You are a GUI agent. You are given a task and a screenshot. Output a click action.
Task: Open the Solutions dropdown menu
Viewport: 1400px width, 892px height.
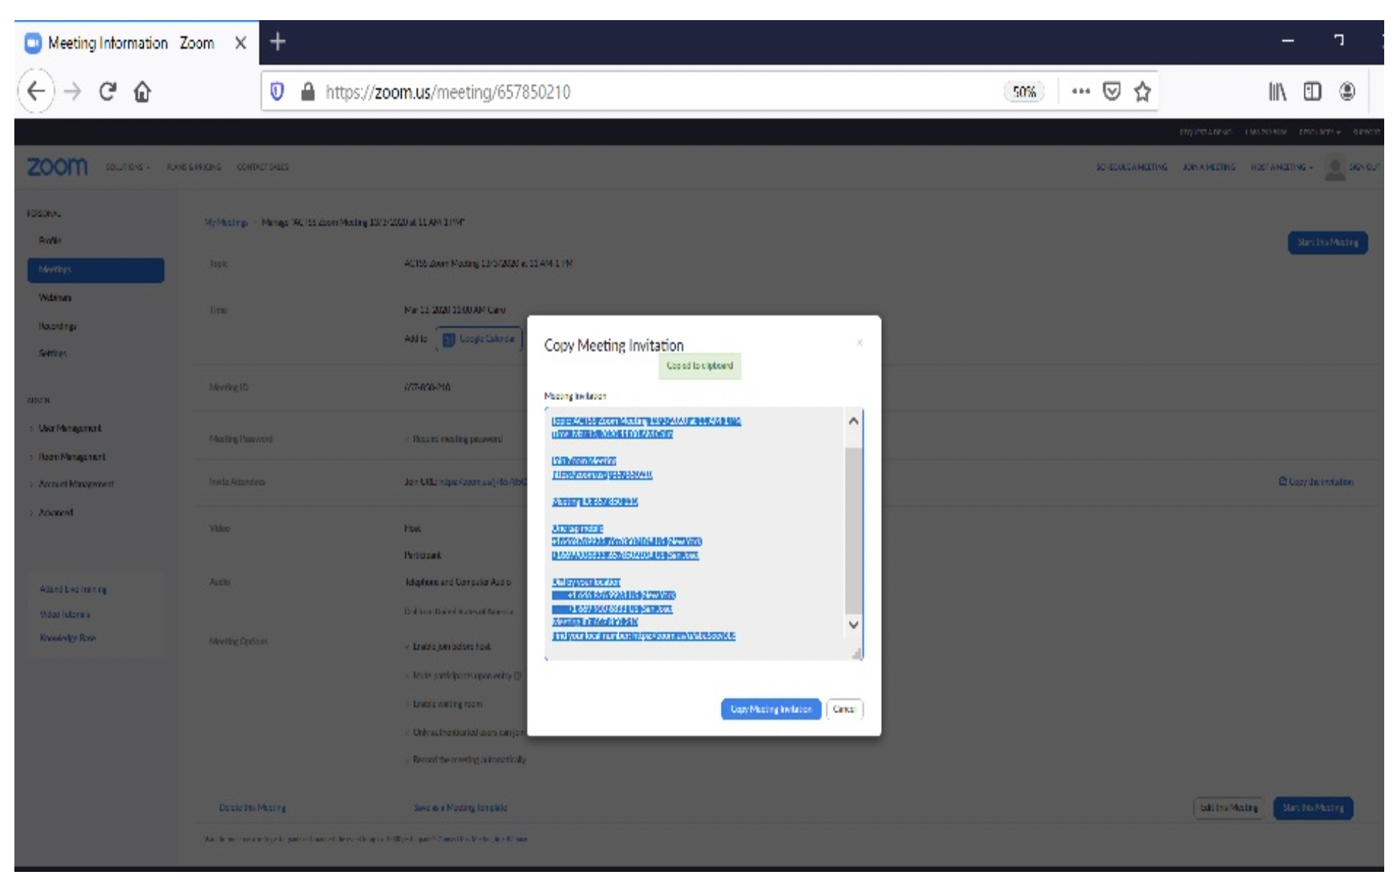(x=127, y=167)
